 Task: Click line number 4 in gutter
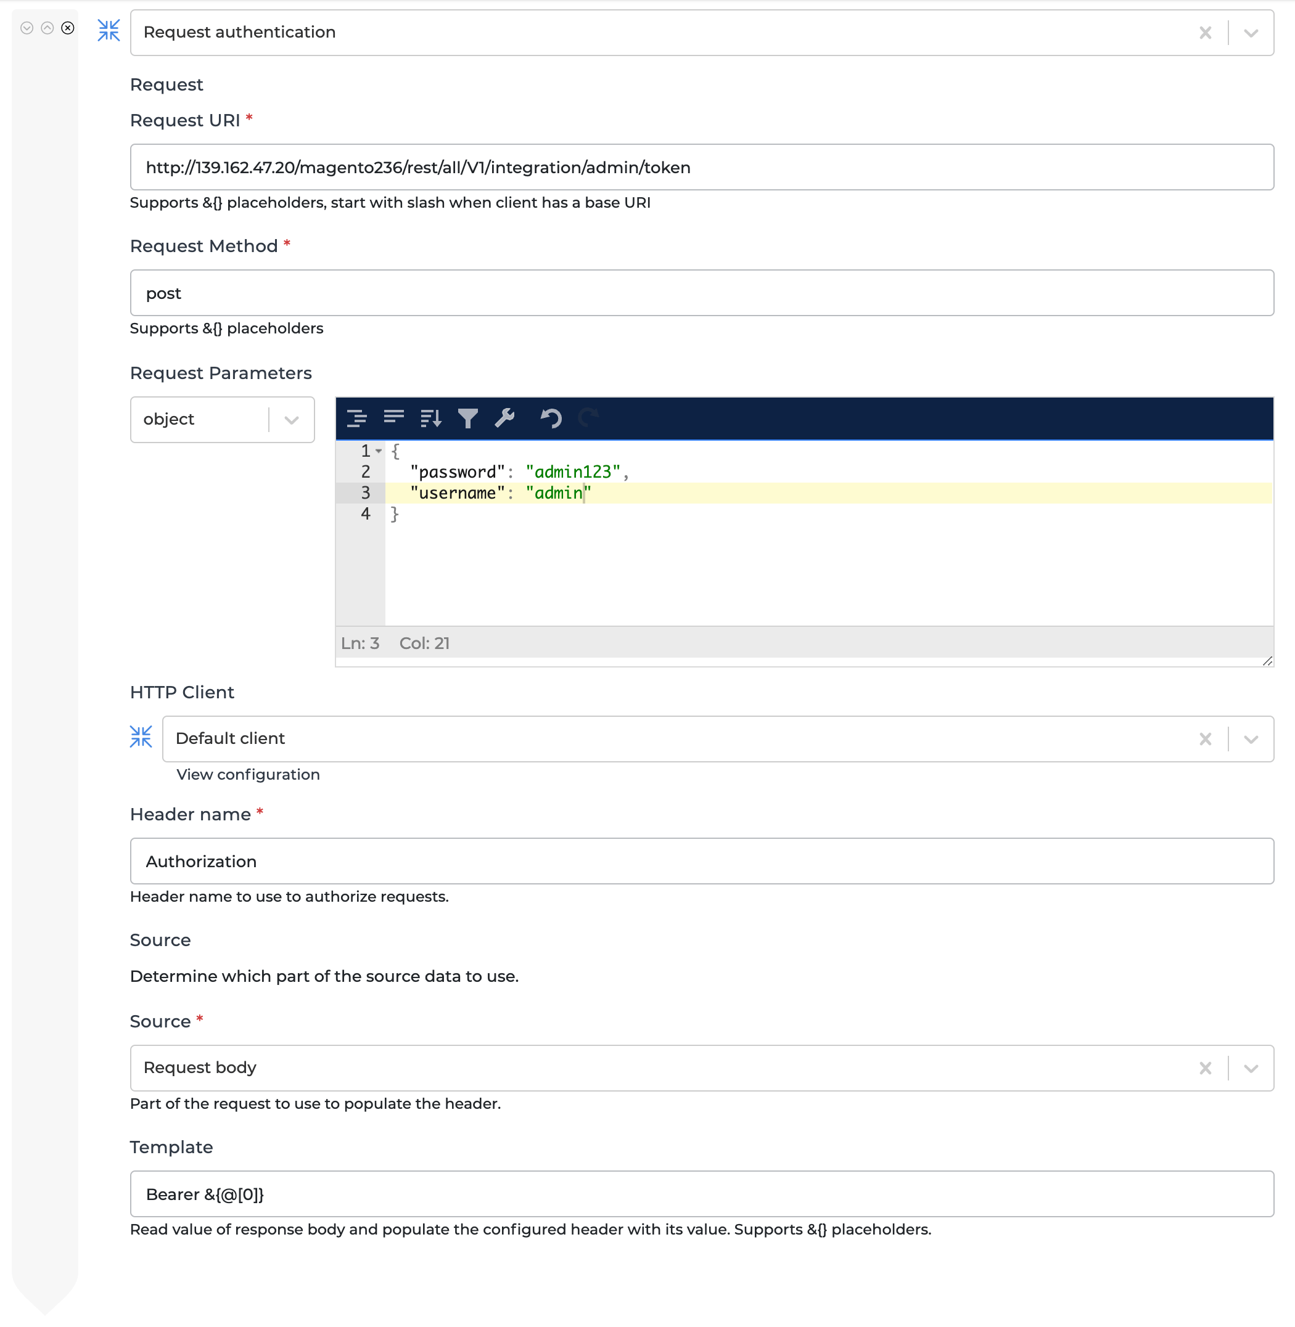[365, 514]
